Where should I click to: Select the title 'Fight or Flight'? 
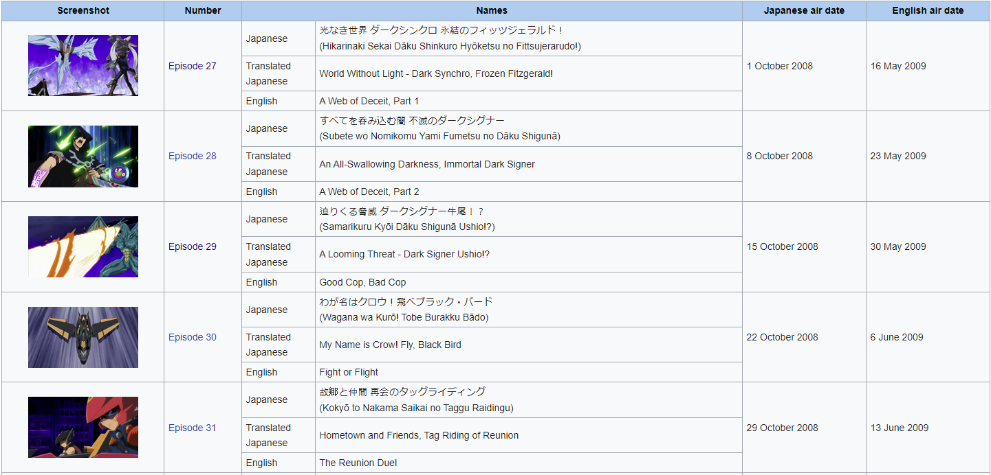(349, 372)
